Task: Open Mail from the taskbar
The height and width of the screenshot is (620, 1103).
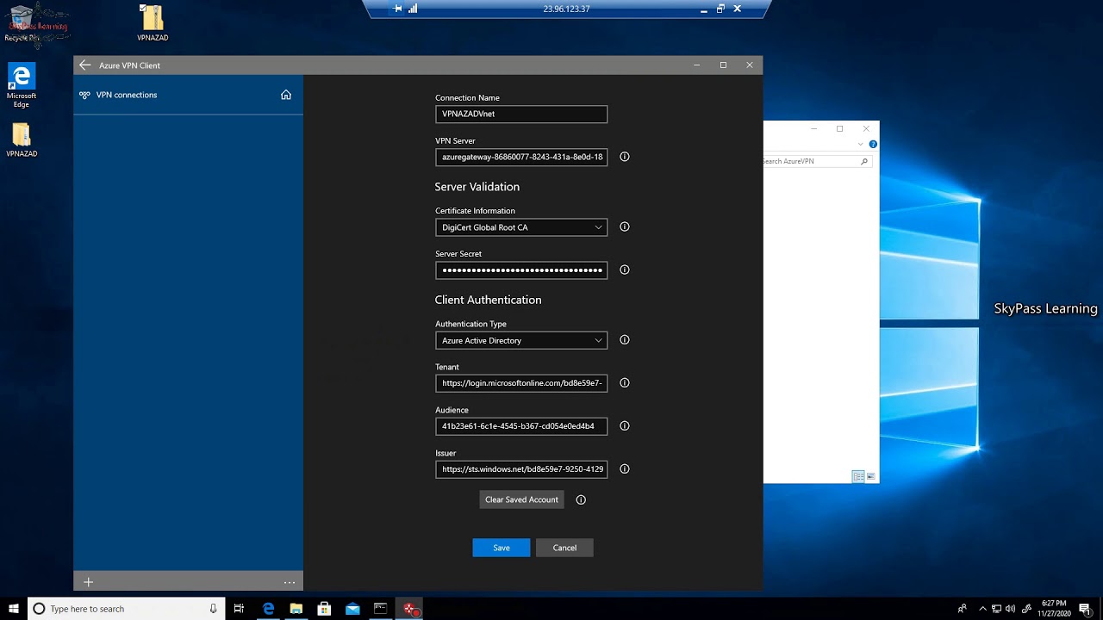Action: tap(352, 609)
